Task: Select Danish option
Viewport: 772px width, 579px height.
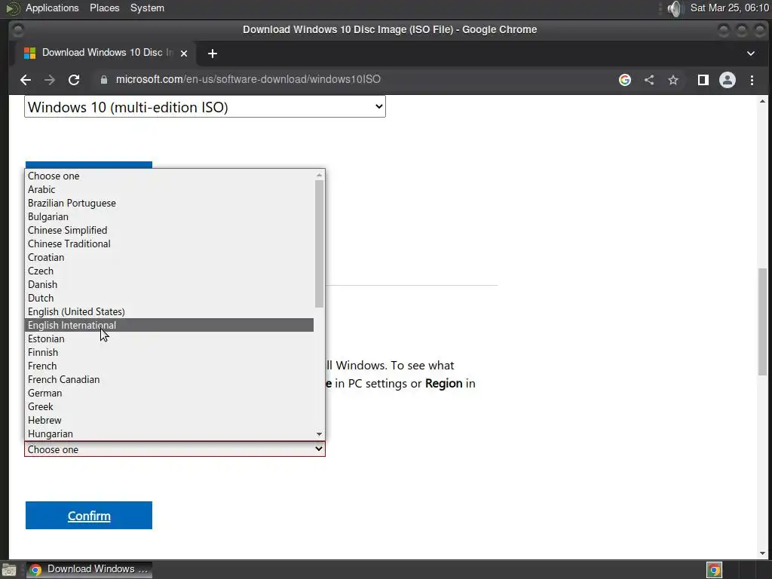Action: (x=169, y=284)
